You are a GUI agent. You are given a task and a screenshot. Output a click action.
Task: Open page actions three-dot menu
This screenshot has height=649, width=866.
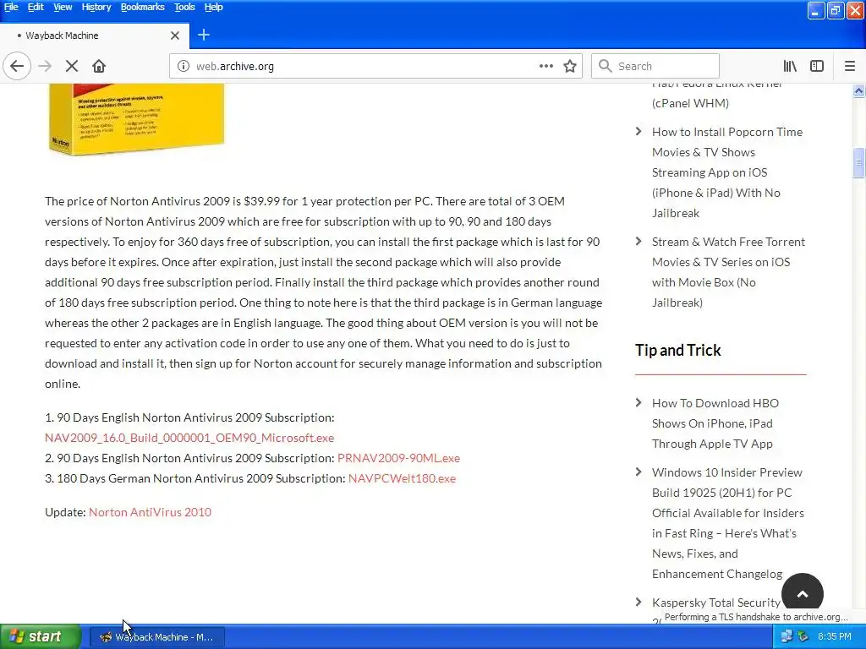(545, 66)
